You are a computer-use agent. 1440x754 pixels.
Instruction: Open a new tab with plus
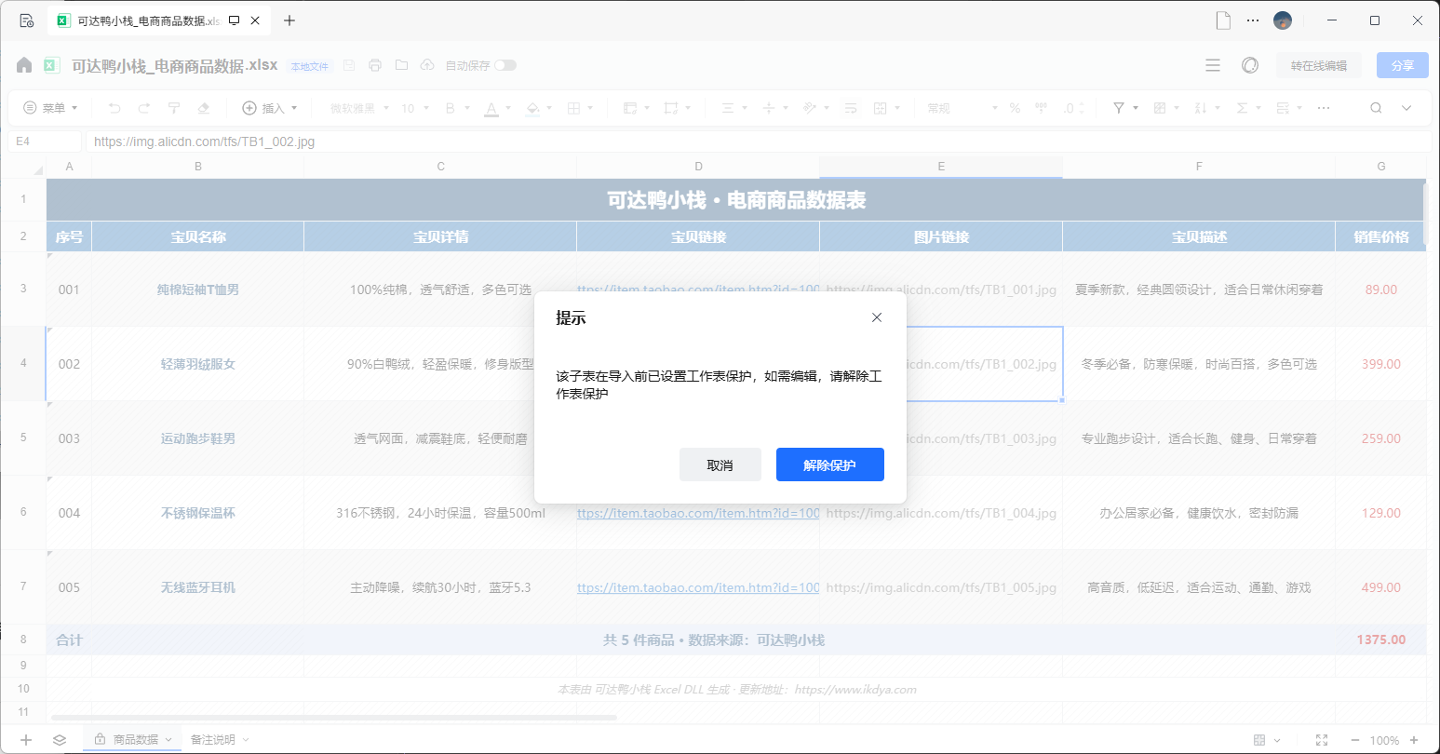pos(289,20)
